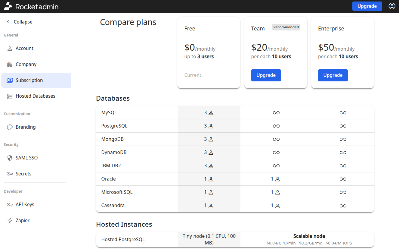Click the Company building icon
This screenshot has width=399, height=252.
(10, 65)
